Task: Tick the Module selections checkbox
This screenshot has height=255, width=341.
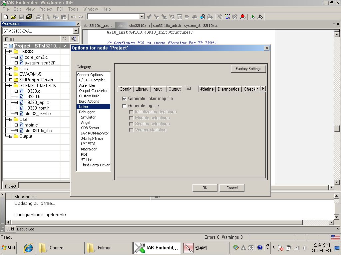Action: coord(131,118)
